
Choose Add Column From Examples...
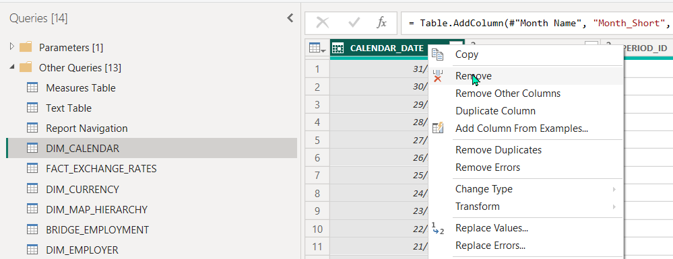pos(521,128)
